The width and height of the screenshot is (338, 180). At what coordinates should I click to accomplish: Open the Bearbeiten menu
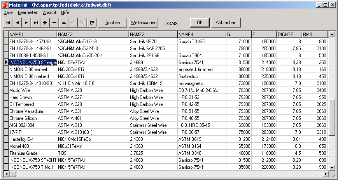[28, 12]
